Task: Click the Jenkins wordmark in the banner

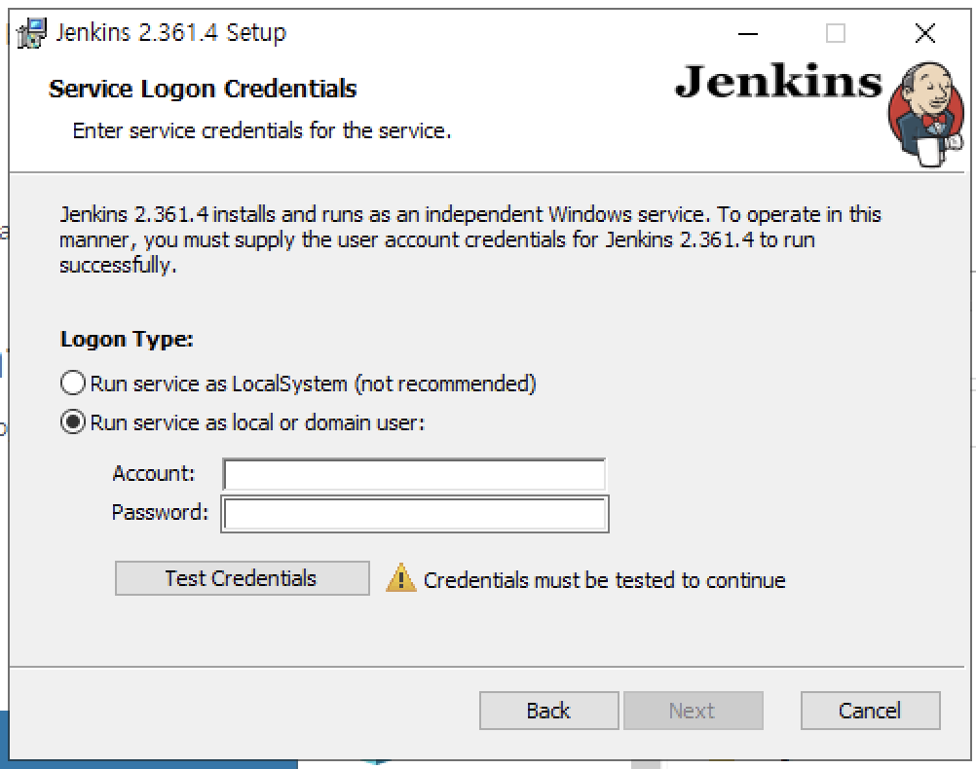Action: pyautogui.click(x=778, y=83)
